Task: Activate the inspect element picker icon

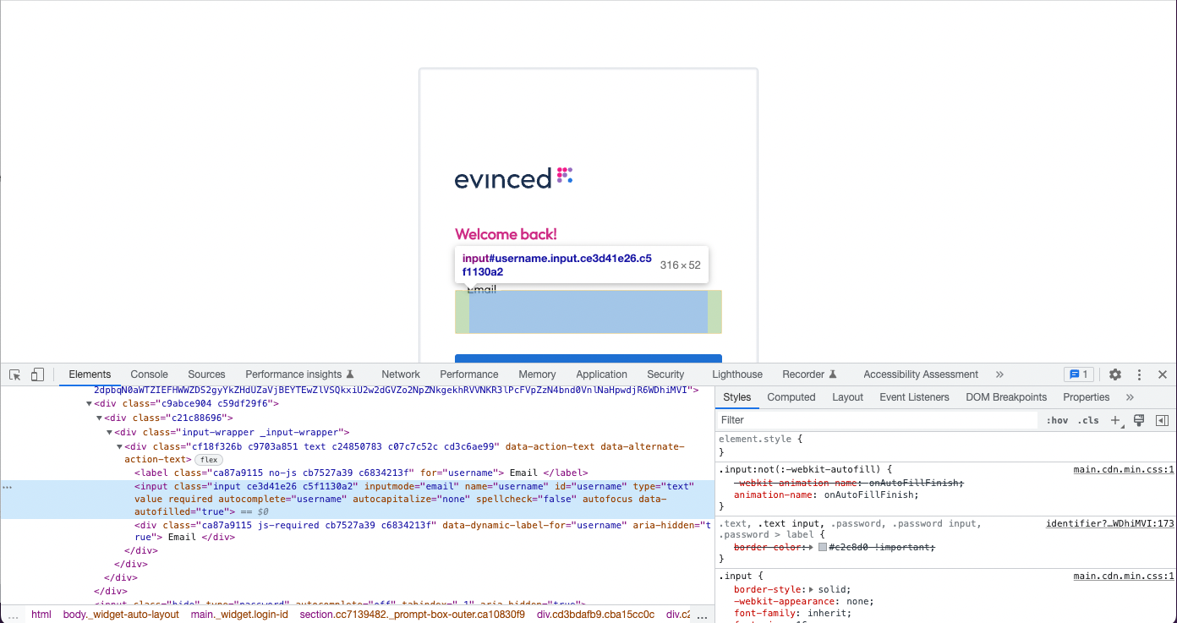Action: coord(15,374)
